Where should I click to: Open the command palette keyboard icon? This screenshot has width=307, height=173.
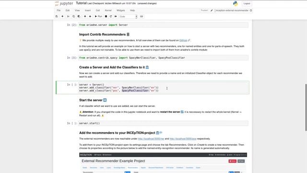(x=142, y=16)
